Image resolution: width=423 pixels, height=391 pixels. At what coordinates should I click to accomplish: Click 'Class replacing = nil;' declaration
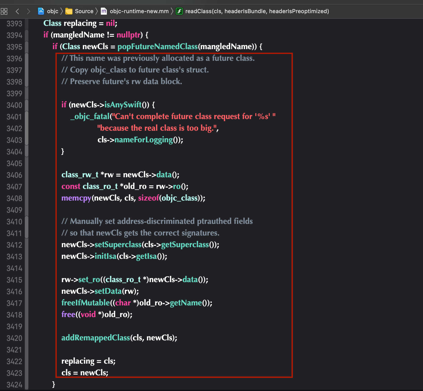80,23
